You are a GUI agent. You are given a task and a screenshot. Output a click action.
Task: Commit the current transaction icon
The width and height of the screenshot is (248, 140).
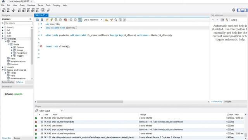pos(71,20)
